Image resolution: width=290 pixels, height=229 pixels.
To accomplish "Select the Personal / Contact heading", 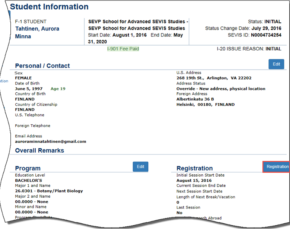I will point(42,66).
